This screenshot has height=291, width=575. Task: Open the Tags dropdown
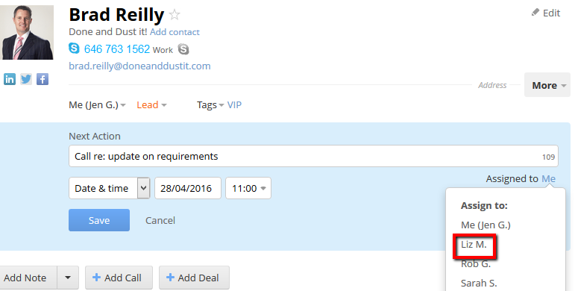pos(210,105)
